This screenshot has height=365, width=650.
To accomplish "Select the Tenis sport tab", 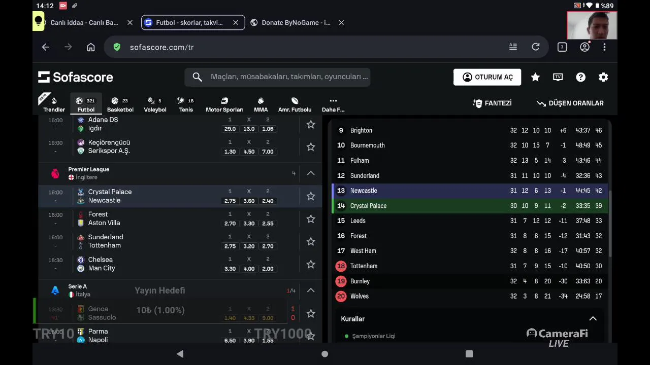I will point(186,104).
